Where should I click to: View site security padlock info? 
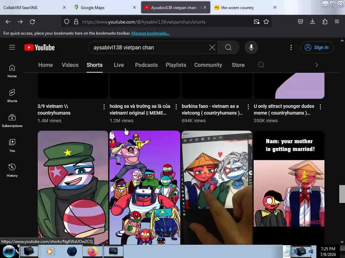(x=76, y=22)
